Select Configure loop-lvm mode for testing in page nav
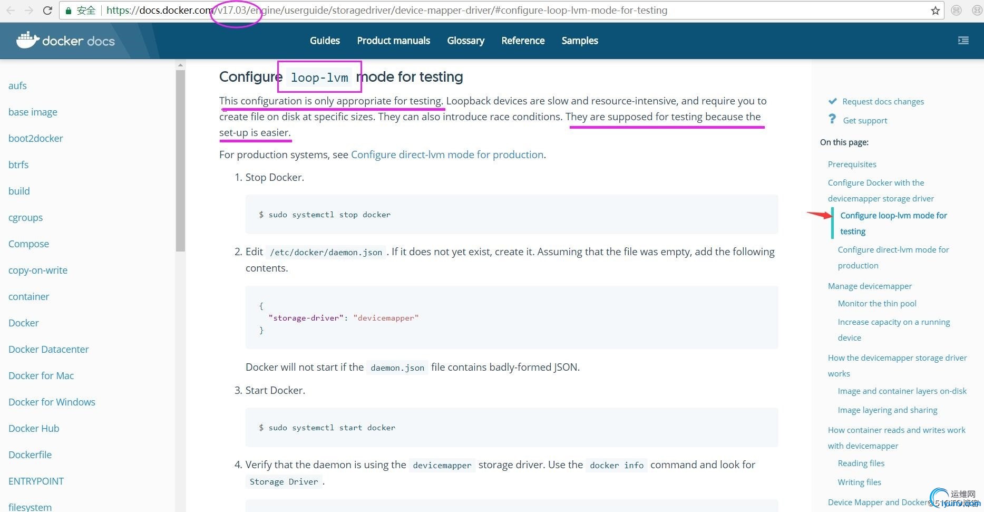Viewport: 984px width, 512px height. point(893,223)
